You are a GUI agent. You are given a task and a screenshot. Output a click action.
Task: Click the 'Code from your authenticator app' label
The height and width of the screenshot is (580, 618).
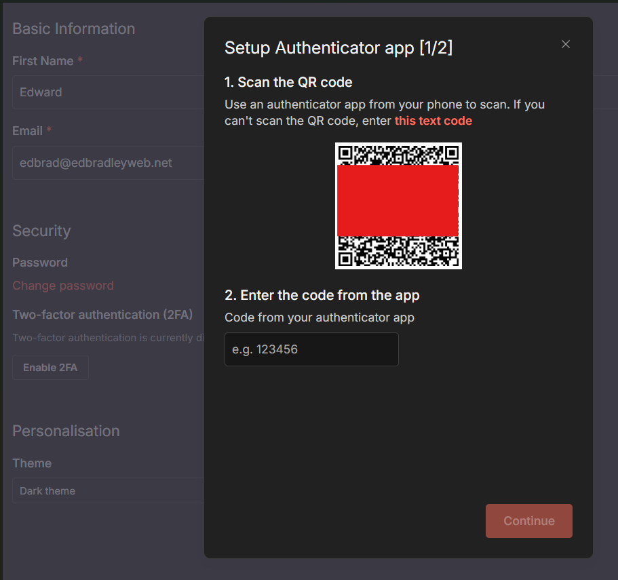(319, 317)
